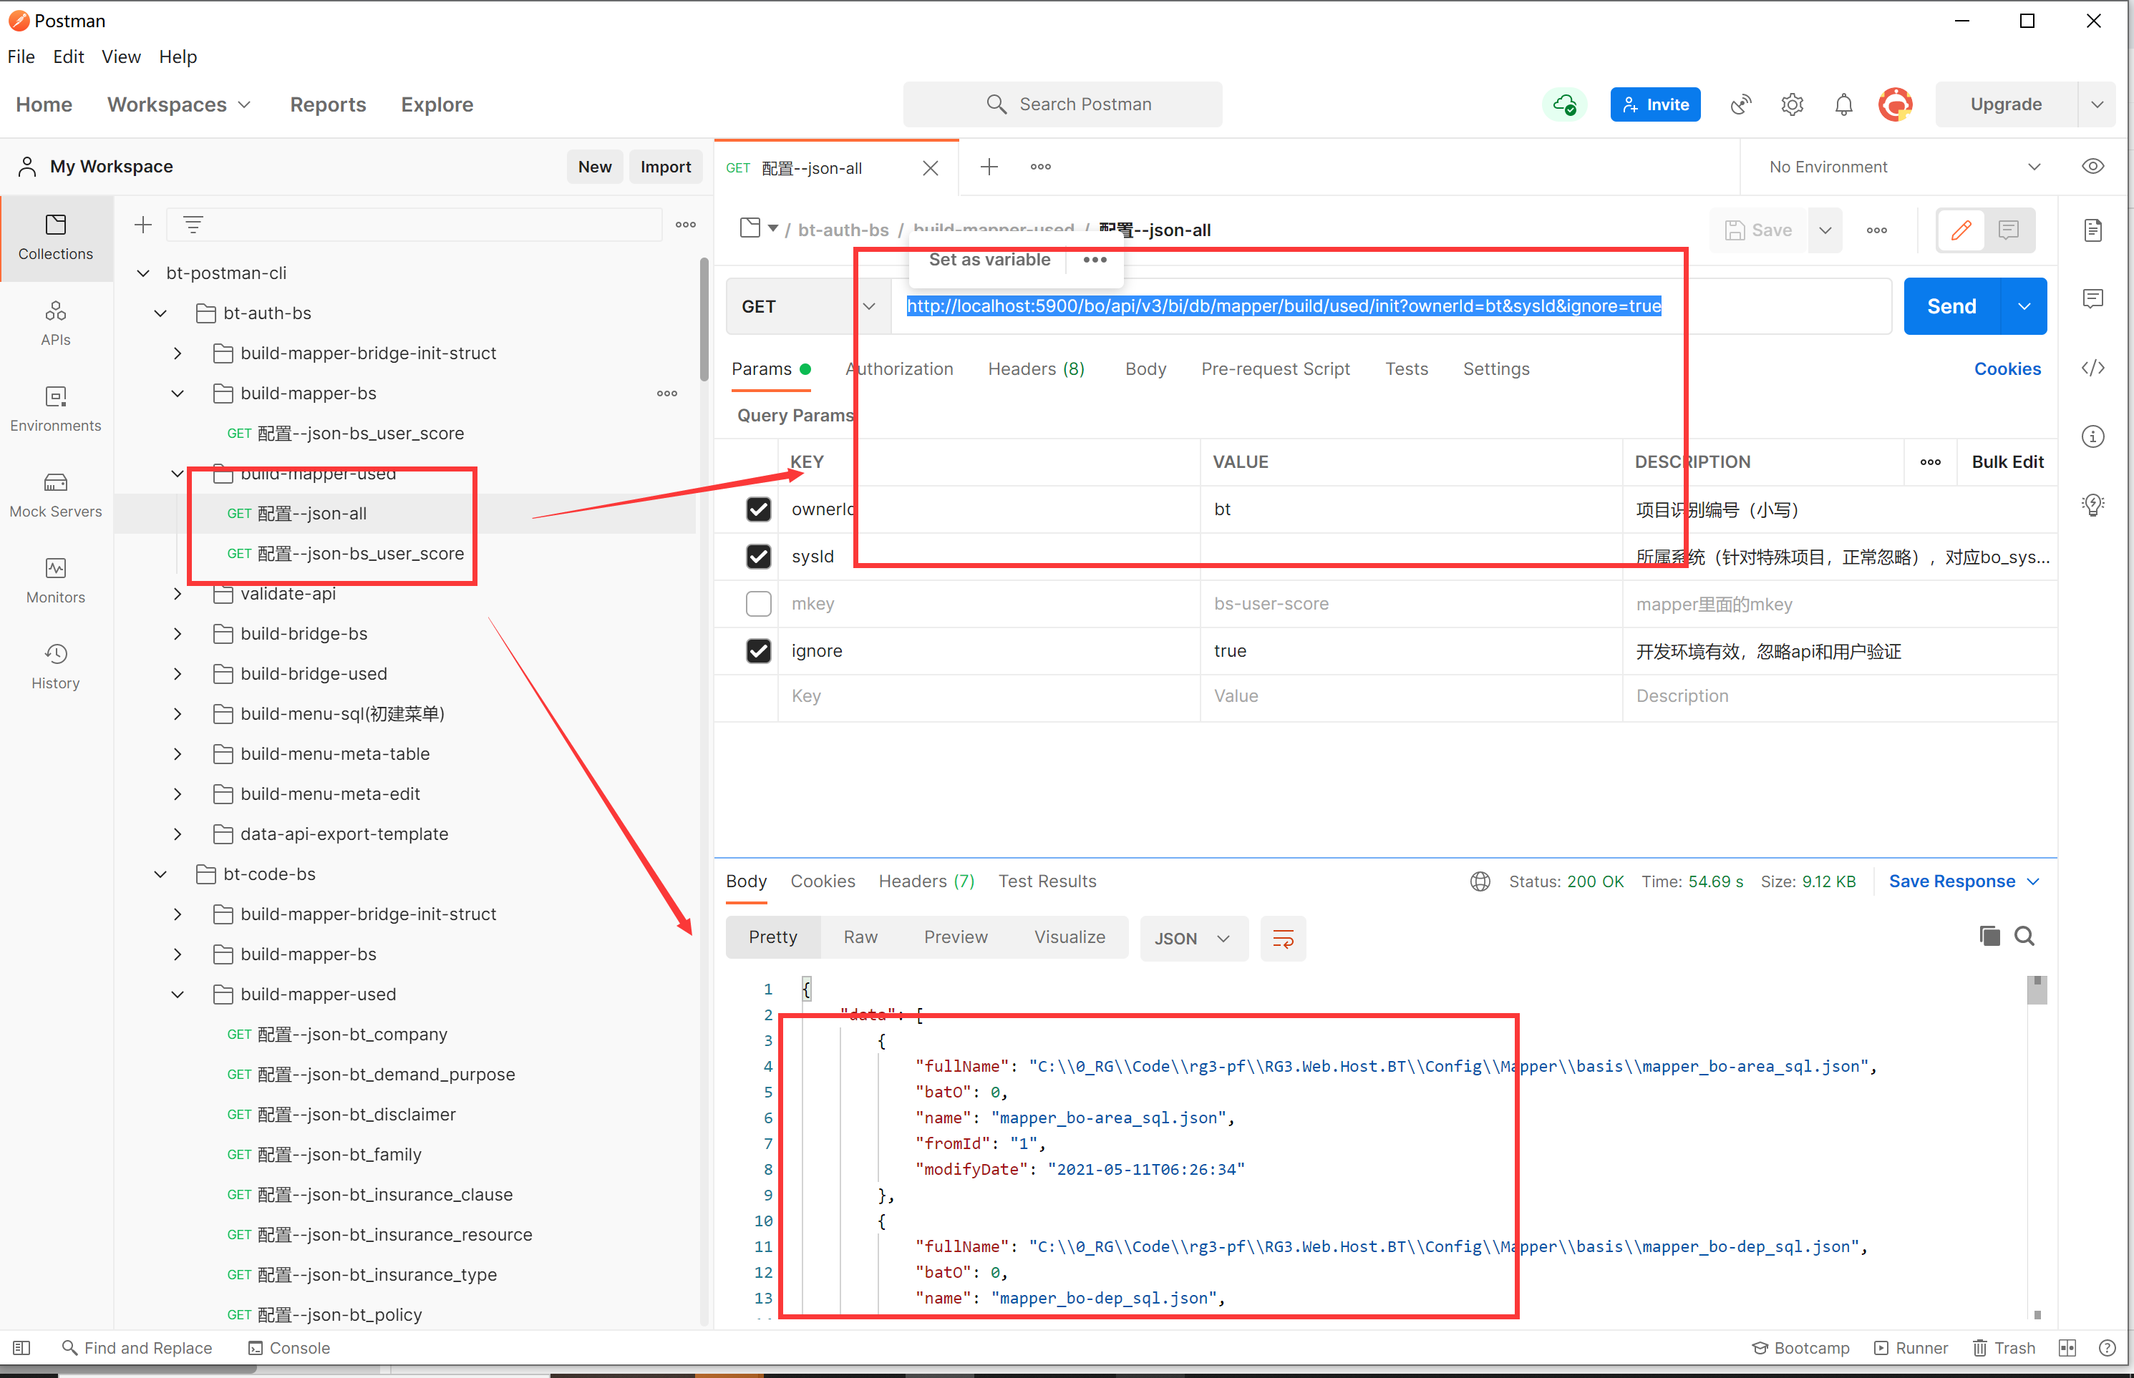This screenshot has width=2134, height=1378.
Task: Open the code snippet icon
Action: tap(2092, 368)
